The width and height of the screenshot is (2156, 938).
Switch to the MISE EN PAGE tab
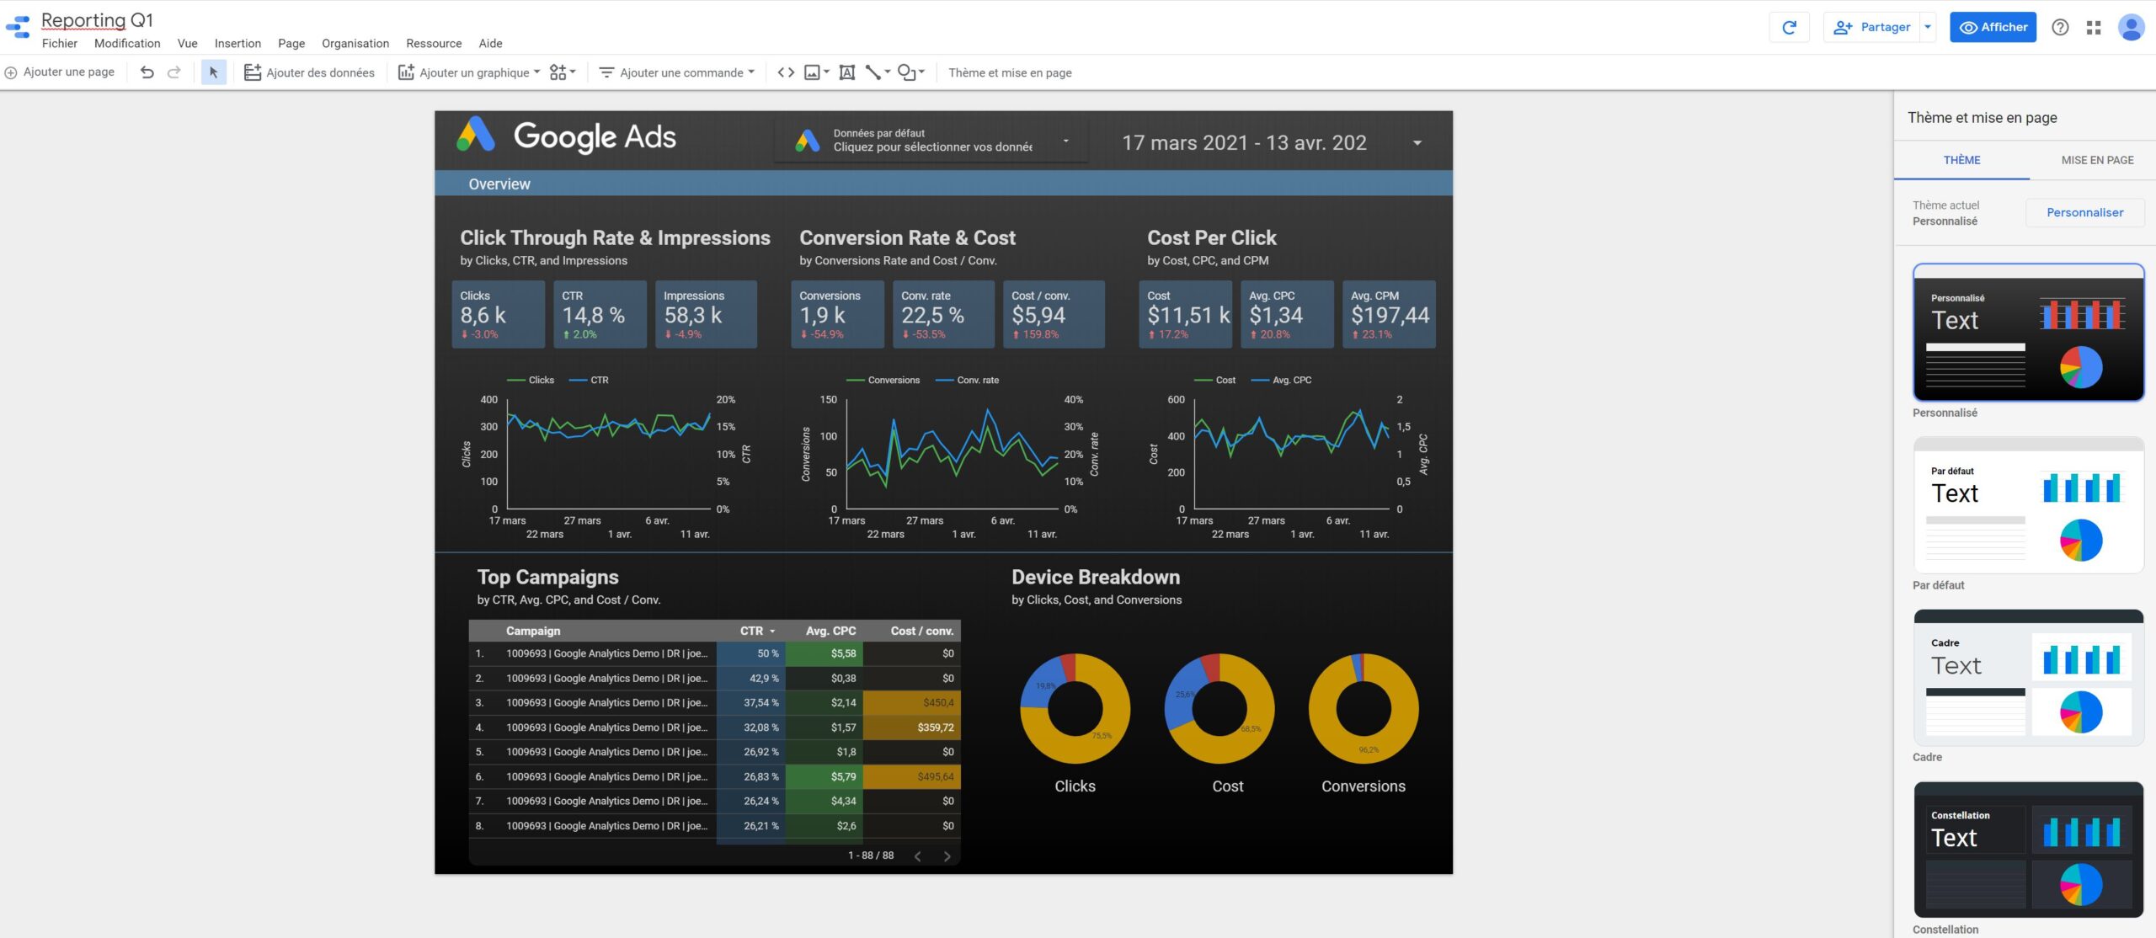coord(2097,159)
